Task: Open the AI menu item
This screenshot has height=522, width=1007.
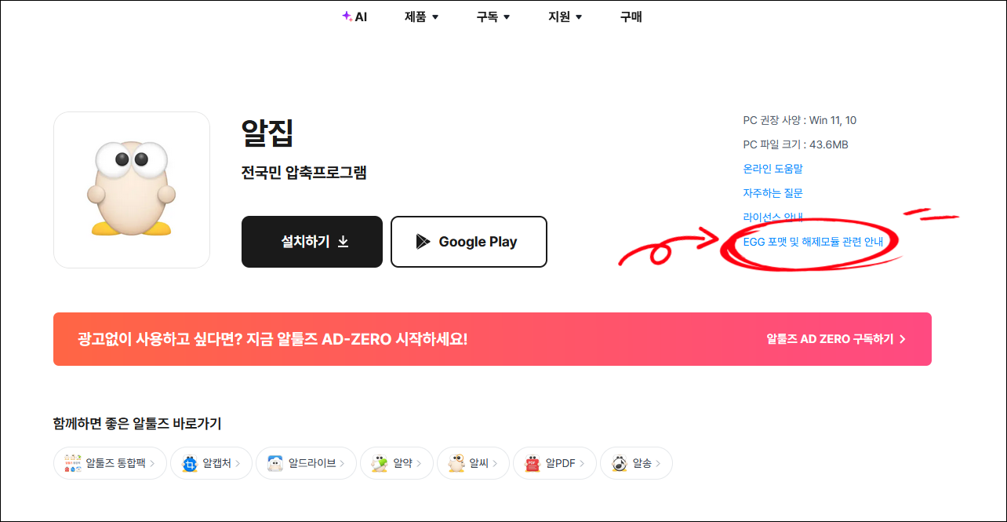Action: 354,16
